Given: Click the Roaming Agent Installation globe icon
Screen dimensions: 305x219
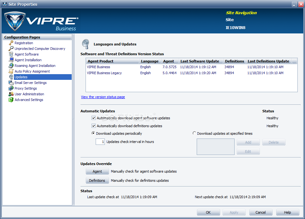Looking at the screenshot, I should [11, 66].
